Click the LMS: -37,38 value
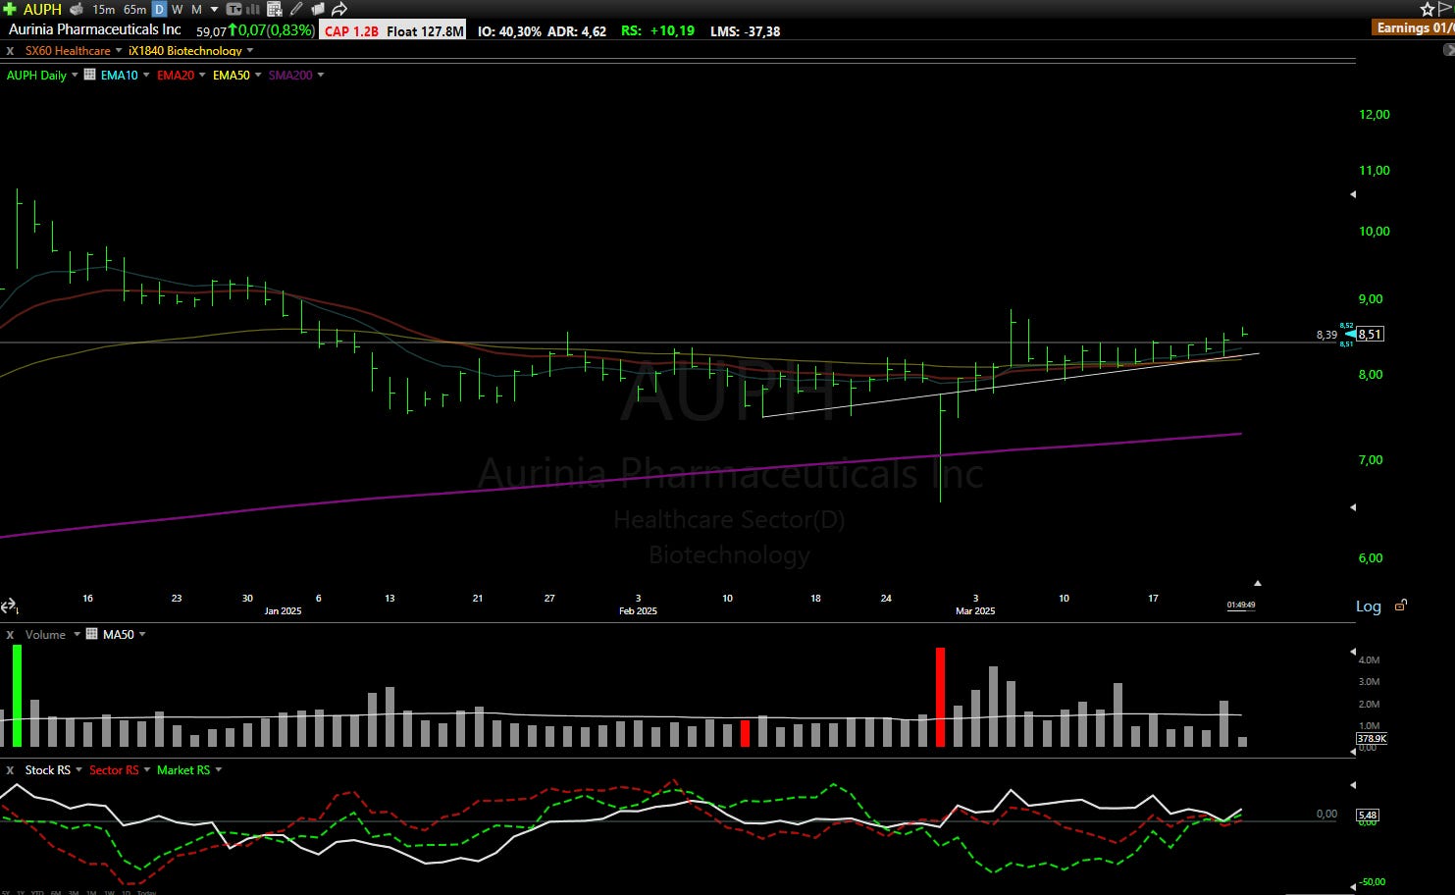This screenshot has width=1455, height=895. click(746, 30)
